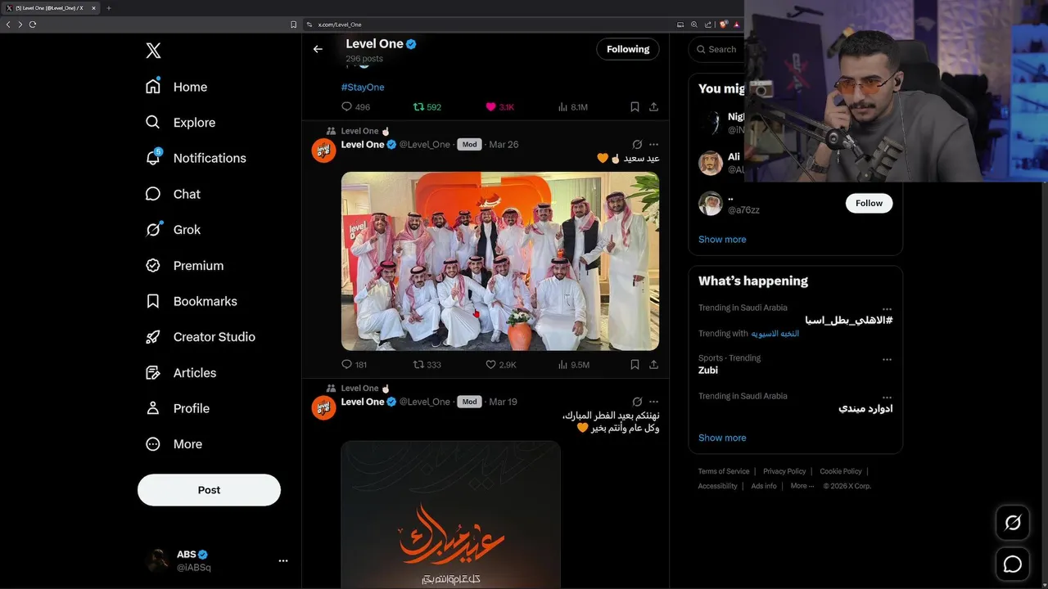Image resolution: width=1048 pixels, height=589 pixels.
Task: Open Grok from the sidebar
Action: click(173, 230)
